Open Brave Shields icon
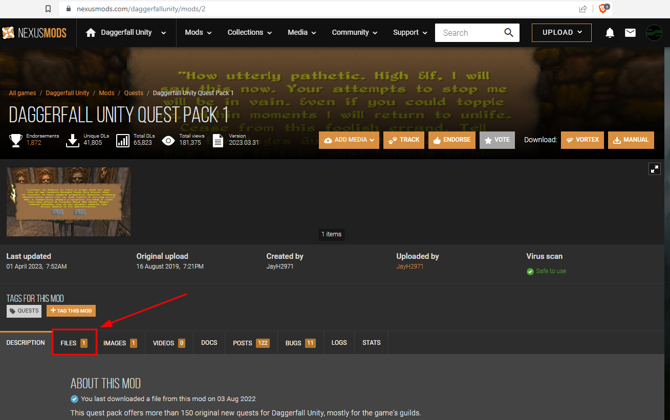The width and height of the screenshot is (670, 420). pyautogui.click(x=603, y=8)
